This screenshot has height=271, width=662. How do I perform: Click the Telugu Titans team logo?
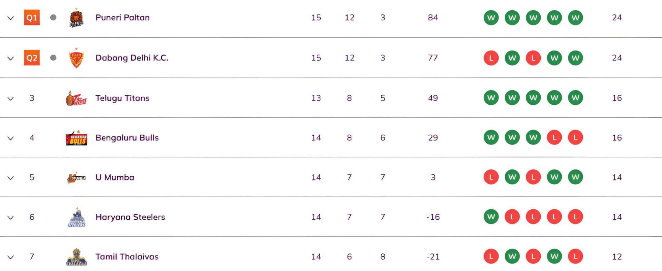76,98
